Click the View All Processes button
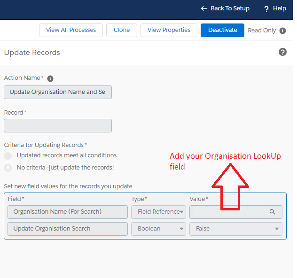 pyautogui.click(x=71, y=30)
